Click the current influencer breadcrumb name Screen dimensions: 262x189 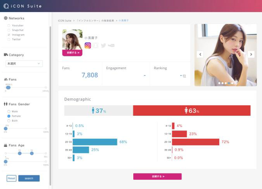[123, 20]
